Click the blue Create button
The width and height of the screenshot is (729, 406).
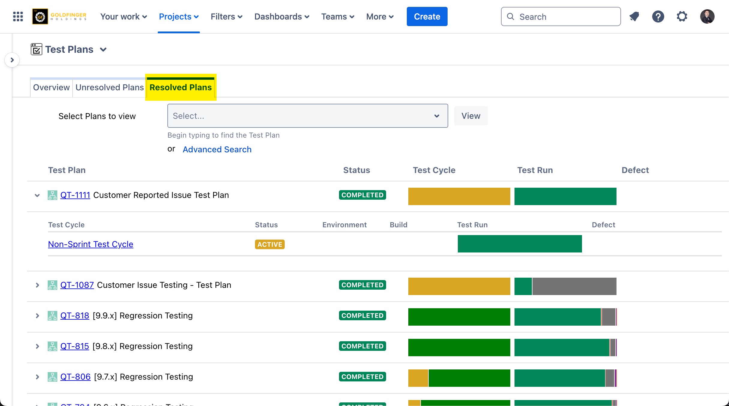(x=427, y=16)
